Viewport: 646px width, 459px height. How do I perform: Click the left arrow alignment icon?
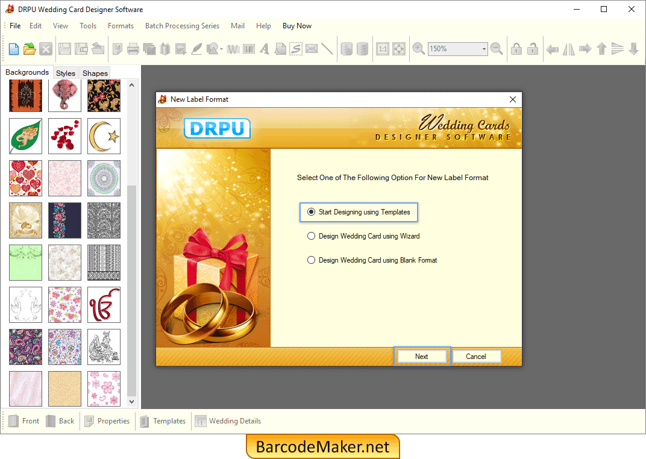coord(552,49)
